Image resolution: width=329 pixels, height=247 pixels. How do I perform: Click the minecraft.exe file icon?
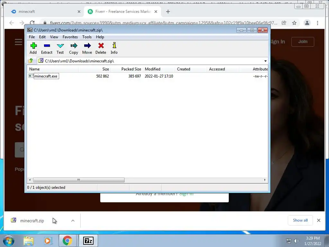tap(31, 76)
